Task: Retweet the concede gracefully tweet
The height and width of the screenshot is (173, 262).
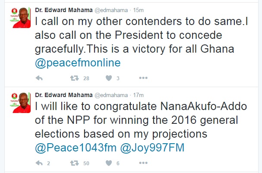Action: (x=75, y=78)
